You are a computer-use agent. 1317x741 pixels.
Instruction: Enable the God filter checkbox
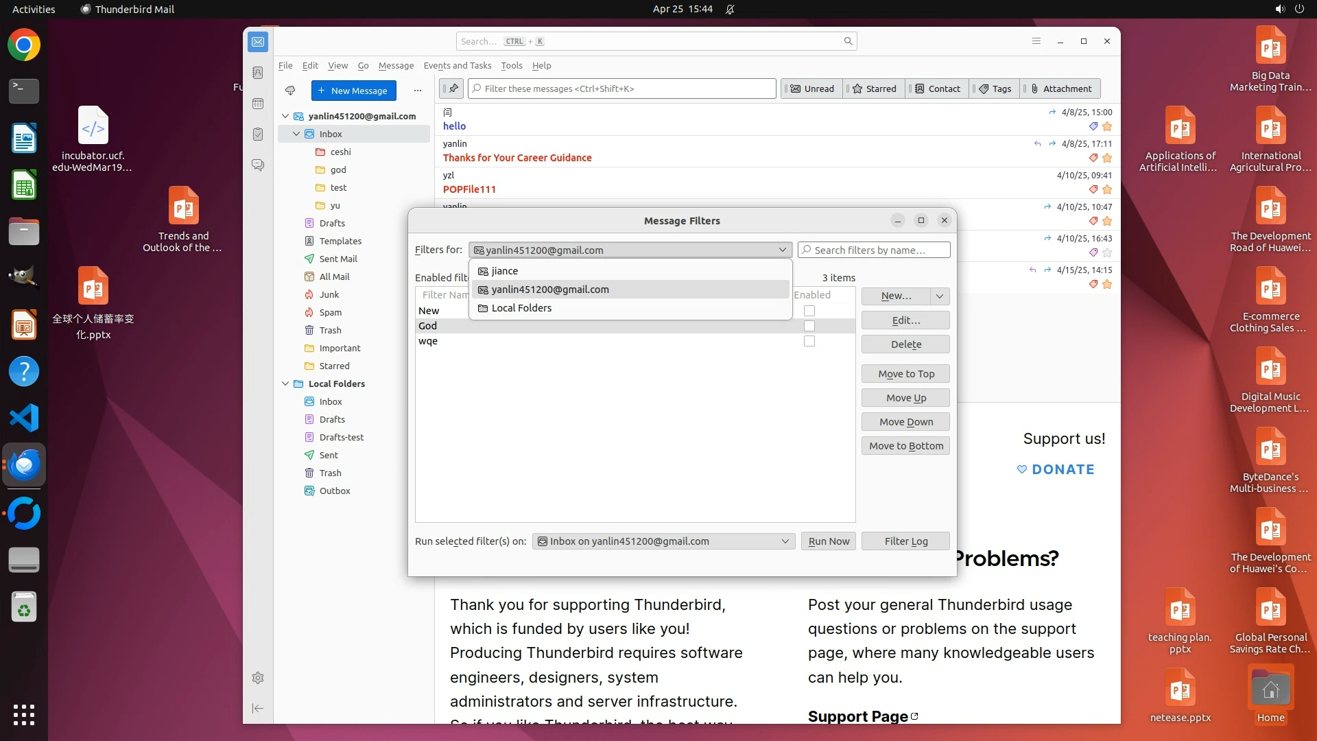point(809,326)
